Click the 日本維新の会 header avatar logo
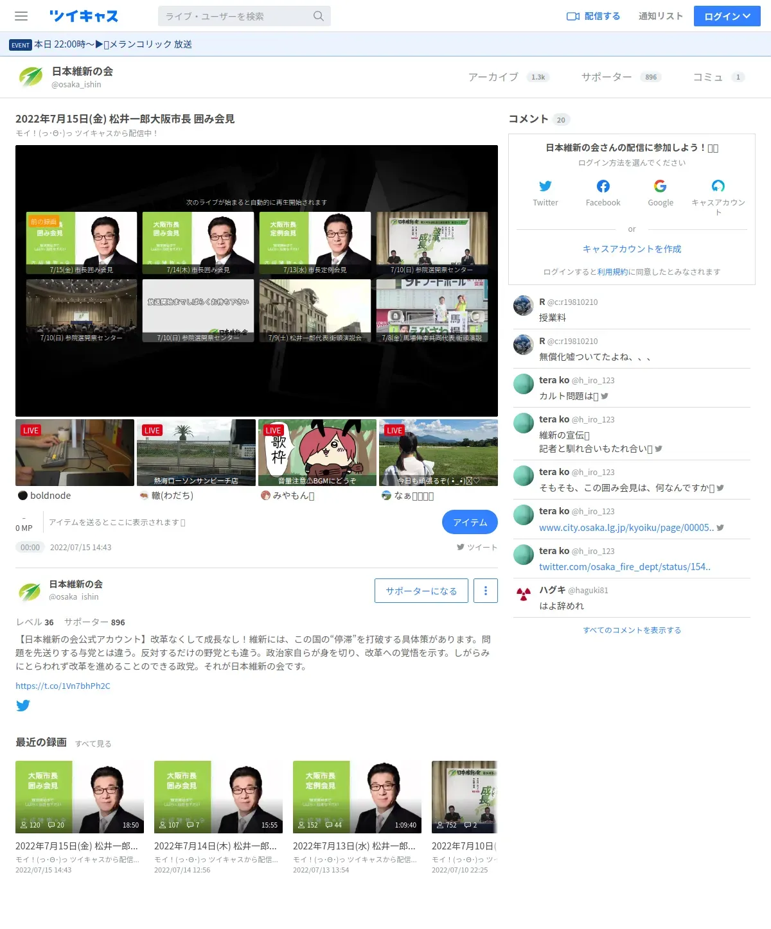 click(30, 77)
